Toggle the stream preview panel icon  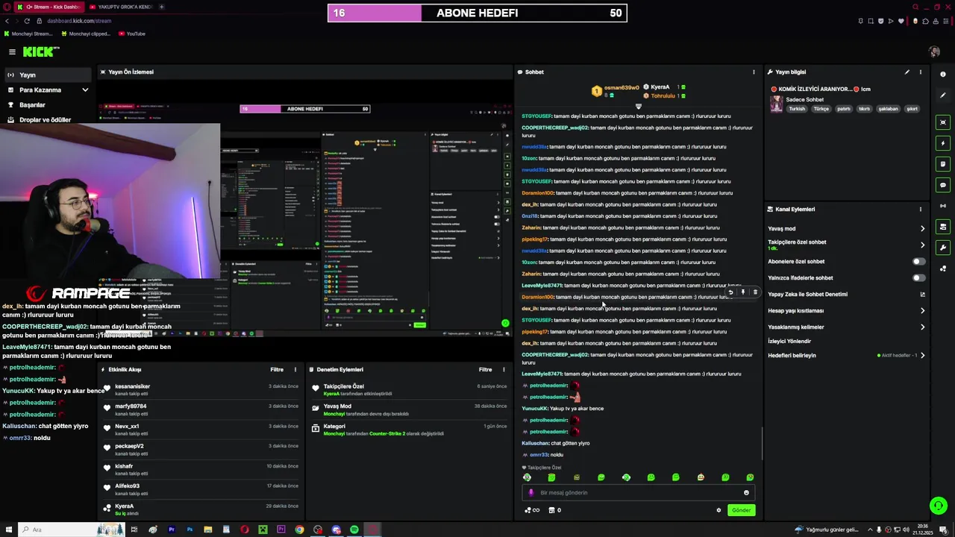pyautogui.click(x=943, y=122)
